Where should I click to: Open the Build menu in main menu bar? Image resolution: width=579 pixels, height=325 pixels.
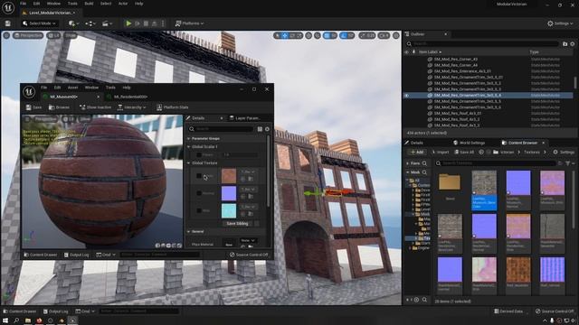click(x=89, y=4)
